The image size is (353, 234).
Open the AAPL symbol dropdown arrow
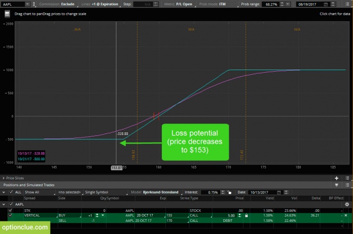click(x=27, y=4)
